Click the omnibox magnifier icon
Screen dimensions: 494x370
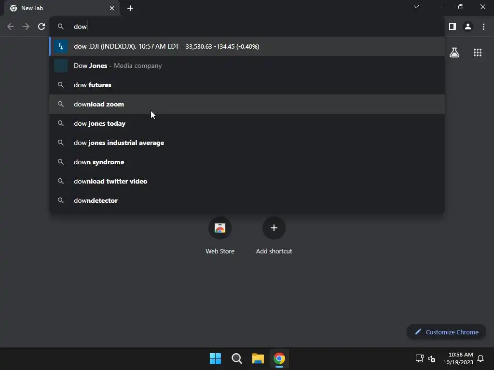point(61,26)
